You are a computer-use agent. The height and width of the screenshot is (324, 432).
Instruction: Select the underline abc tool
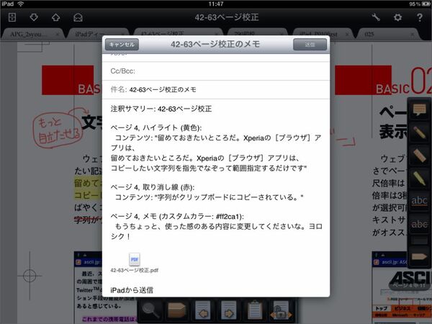pyautogui.click(x=419, y=201)
